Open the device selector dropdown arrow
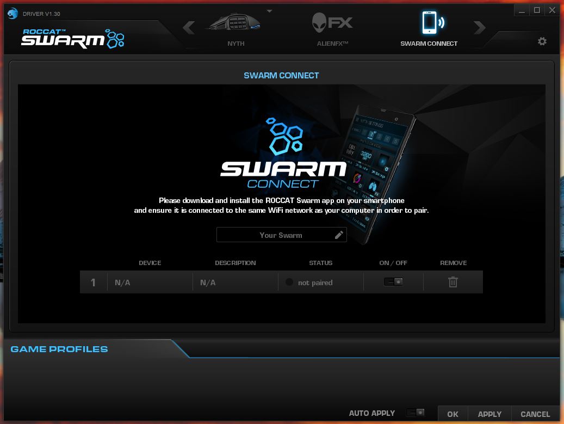This screenshot has width=564, height=424. pyautogui.click(x=269, y=10)
